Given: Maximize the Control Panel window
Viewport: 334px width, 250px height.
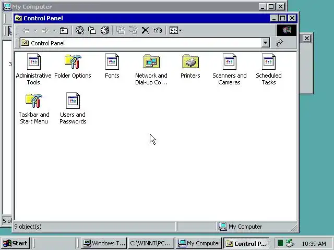Looking at the screenshot, I should [x=282, y=18].
